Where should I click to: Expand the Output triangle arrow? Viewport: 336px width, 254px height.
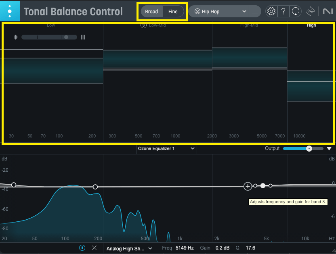coord(329,149)
